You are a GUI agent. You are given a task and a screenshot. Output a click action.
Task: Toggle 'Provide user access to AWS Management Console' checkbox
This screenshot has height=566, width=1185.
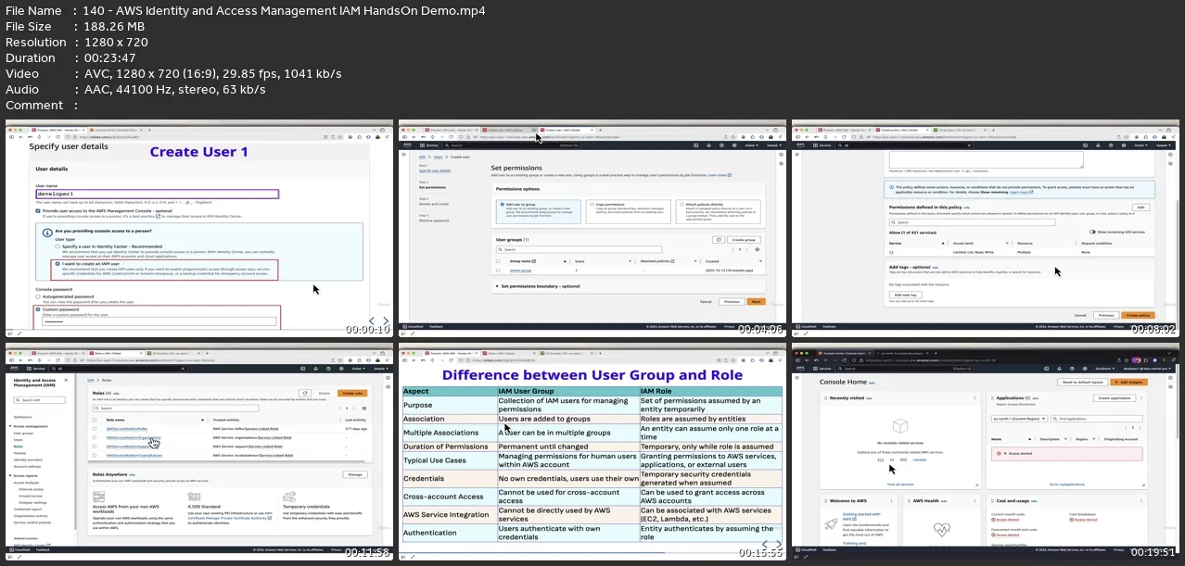point(38,211)
